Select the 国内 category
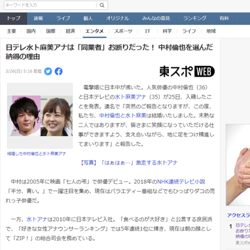Image resolution: width=250 pixels, height=250 pixels. [x=31, y=31]
